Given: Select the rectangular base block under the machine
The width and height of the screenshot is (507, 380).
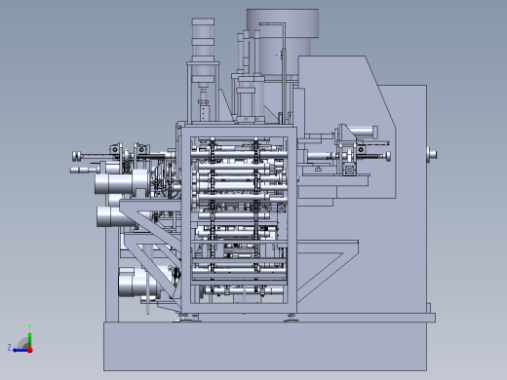Looking at the screenshot, I should point(265,346).
